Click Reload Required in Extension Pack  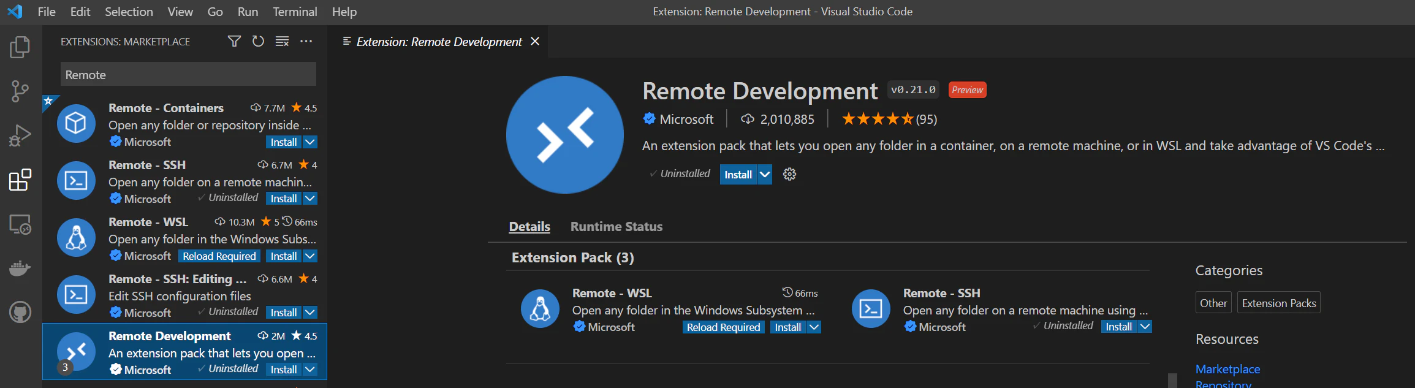pos(723,327)
